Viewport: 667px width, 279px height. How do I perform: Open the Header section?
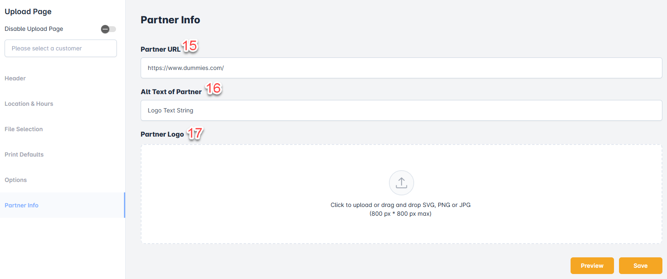15,78
